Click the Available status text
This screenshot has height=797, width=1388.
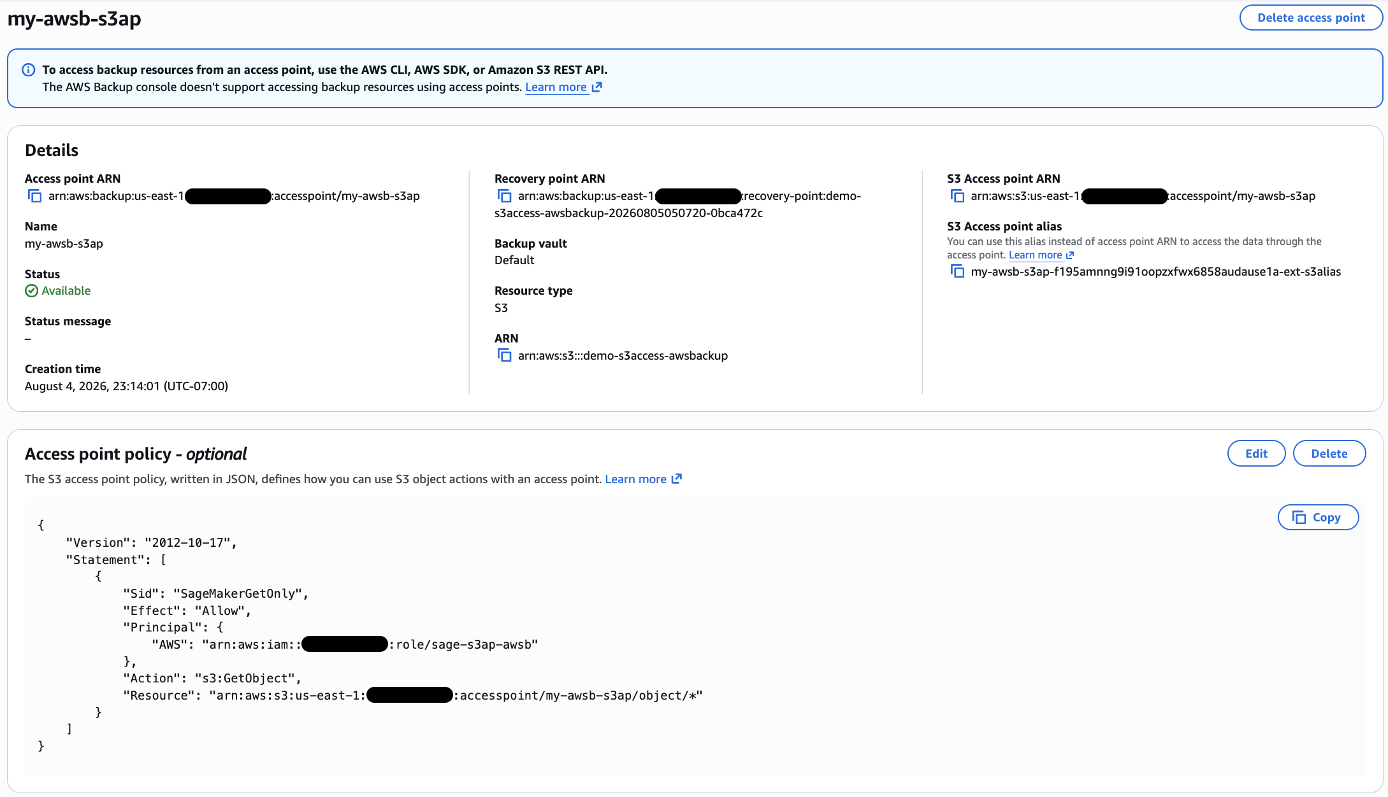(x=66, y=291)
